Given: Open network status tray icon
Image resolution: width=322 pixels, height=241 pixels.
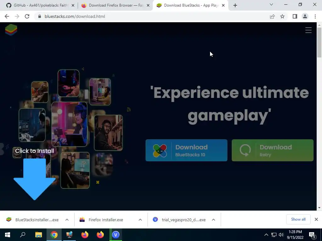Looking at the screenshot, I should pos(274,235).
